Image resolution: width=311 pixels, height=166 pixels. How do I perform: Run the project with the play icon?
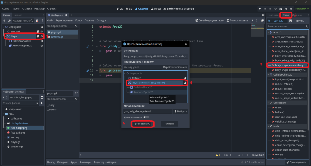260,9
